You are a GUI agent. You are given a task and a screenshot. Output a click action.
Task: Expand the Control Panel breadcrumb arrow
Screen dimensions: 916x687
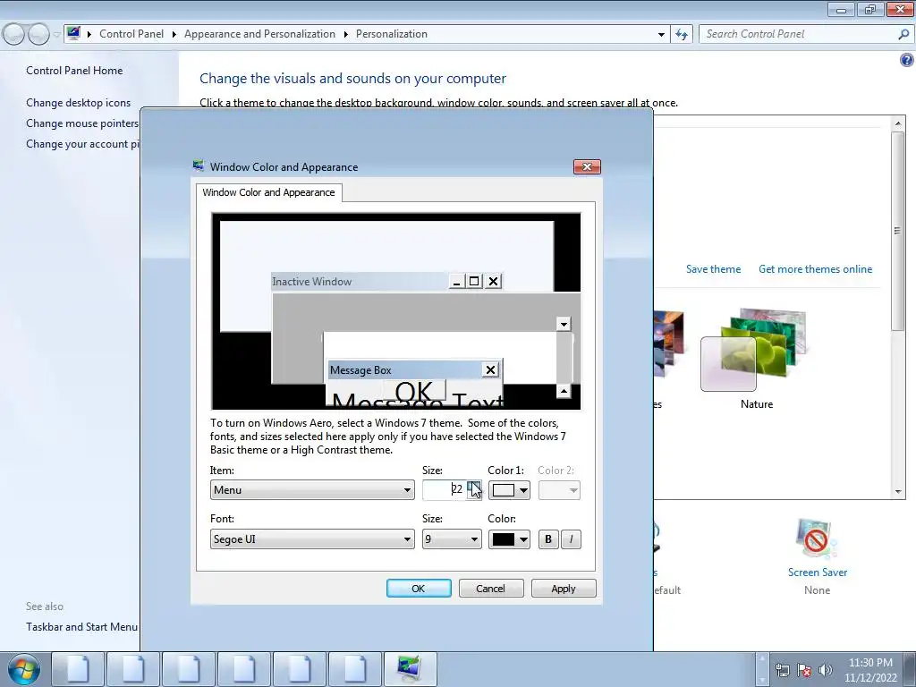(x=174, y=35)
